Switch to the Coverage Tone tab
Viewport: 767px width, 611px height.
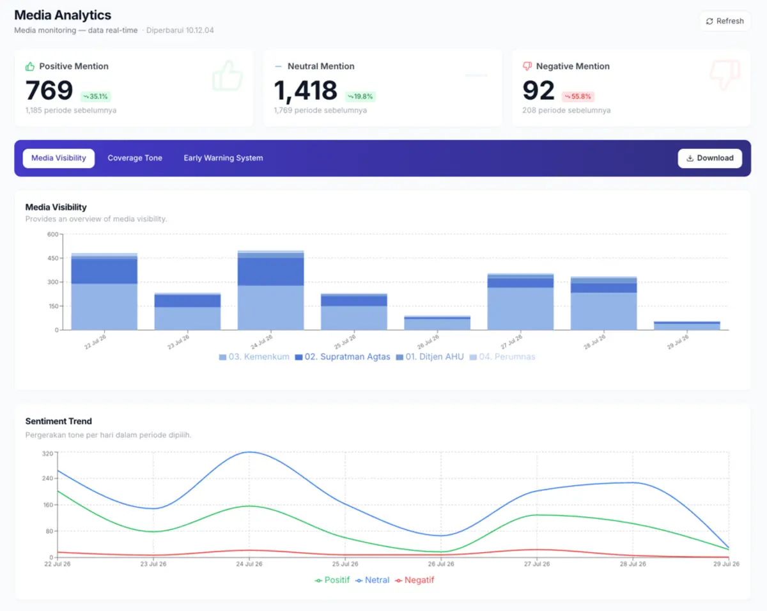pos(135,158)
